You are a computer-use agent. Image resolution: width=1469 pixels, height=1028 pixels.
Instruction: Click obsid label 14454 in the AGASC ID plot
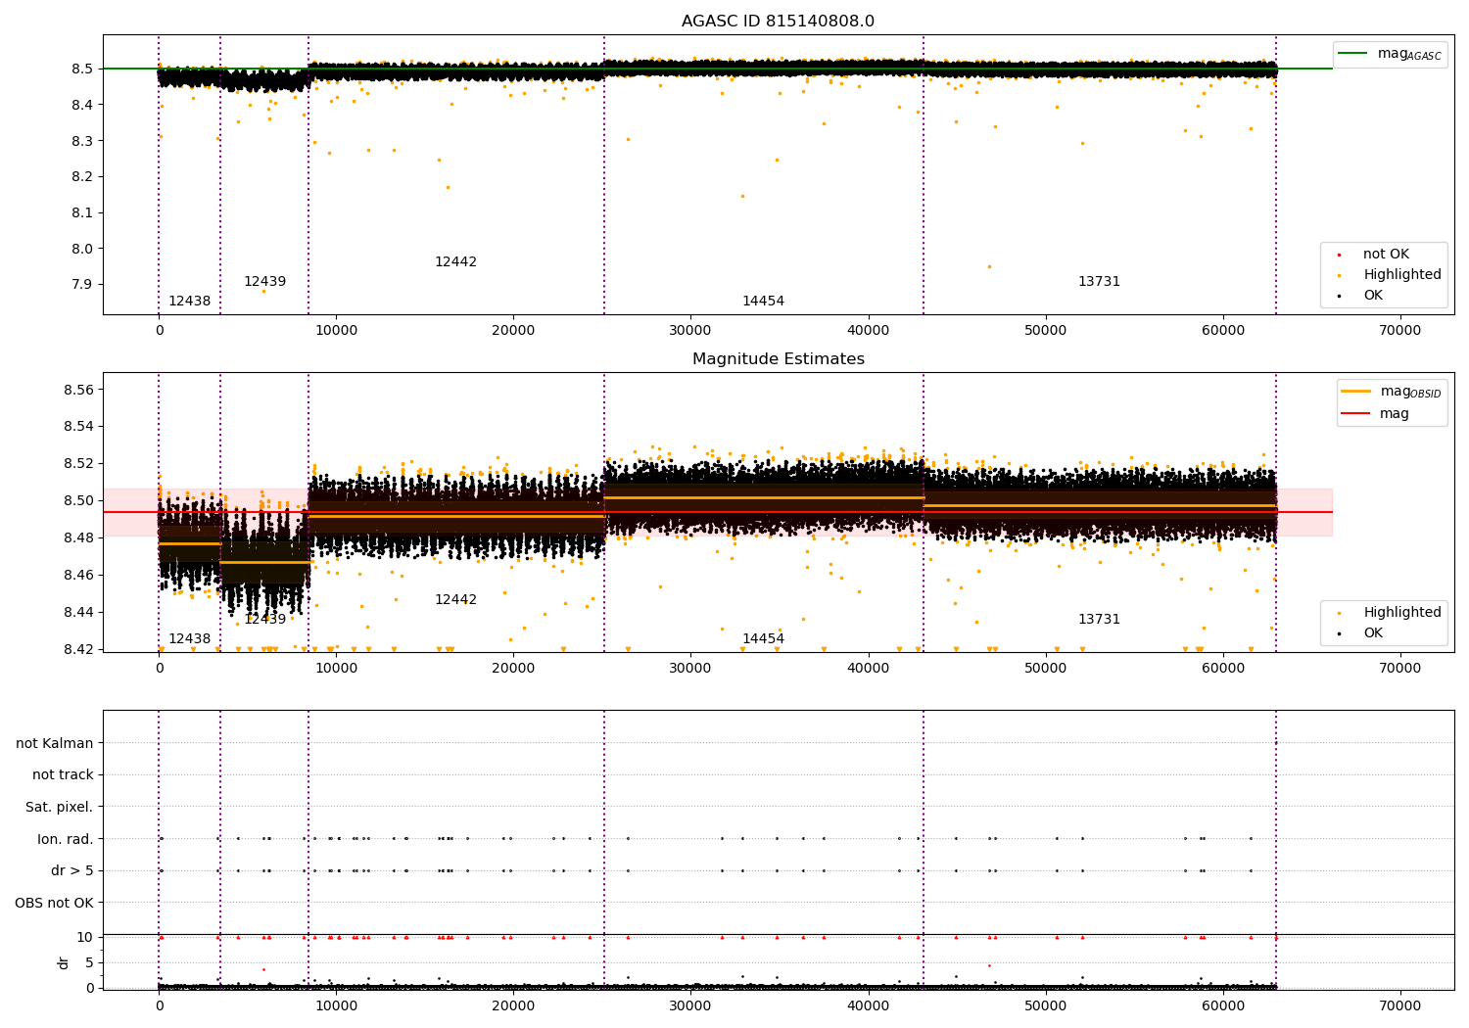(763, 302)
